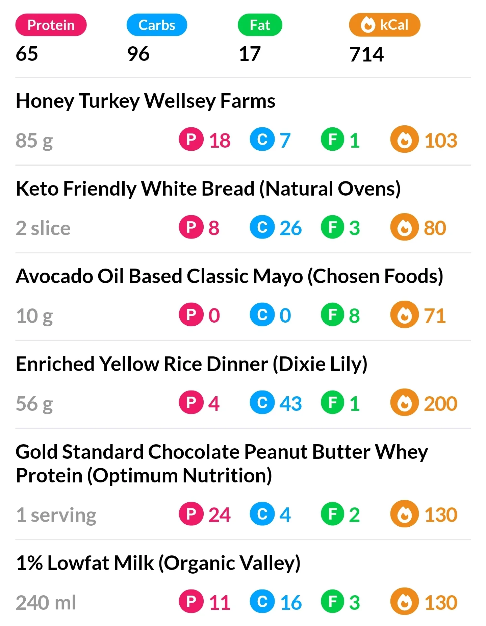Screen dimensions: 486x626
Task: Click the green Fat badge
Action: click(x=260, y=25)
